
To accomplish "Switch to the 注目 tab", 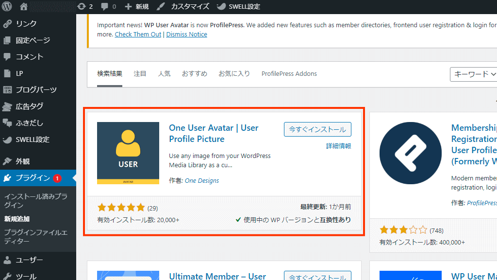I will pos(140,74).
